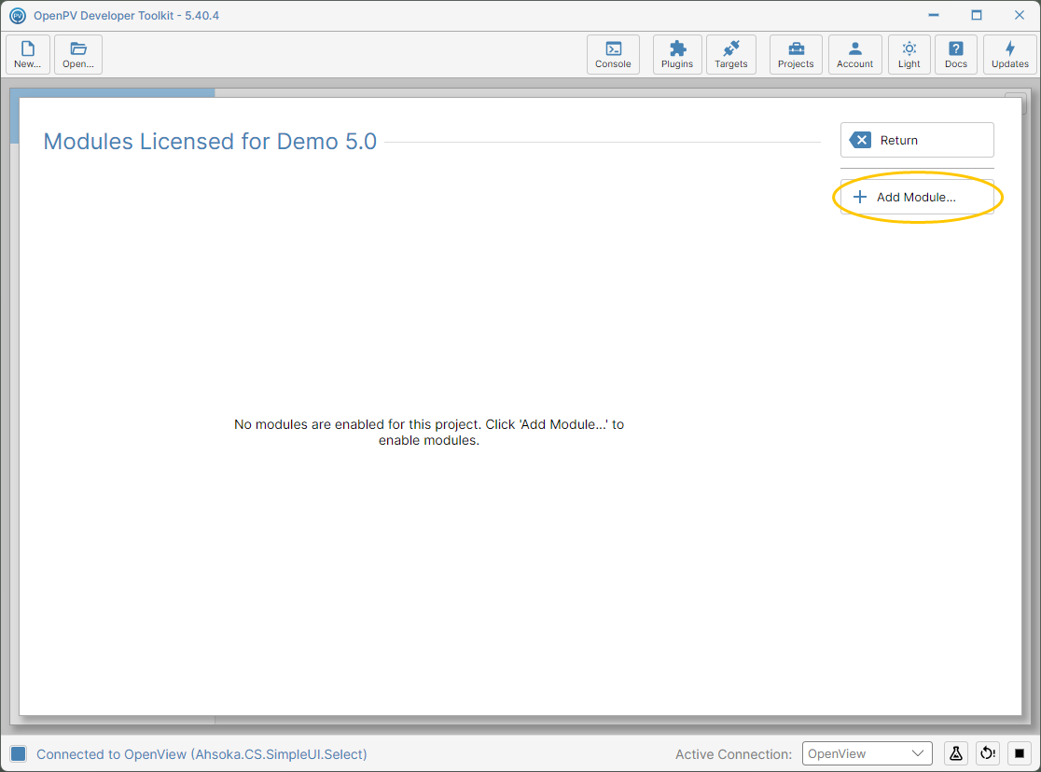Click 'Connected to OpenView' status text
Image resolution: width=1041 pixels, height=772 pixels.
click(201, 754)
